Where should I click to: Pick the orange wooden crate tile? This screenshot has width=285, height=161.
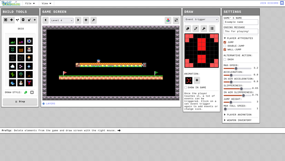[x=21, y=50]
